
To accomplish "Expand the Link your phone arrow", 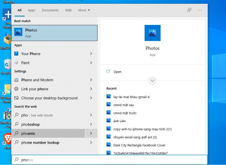I will tap(91, 89).
